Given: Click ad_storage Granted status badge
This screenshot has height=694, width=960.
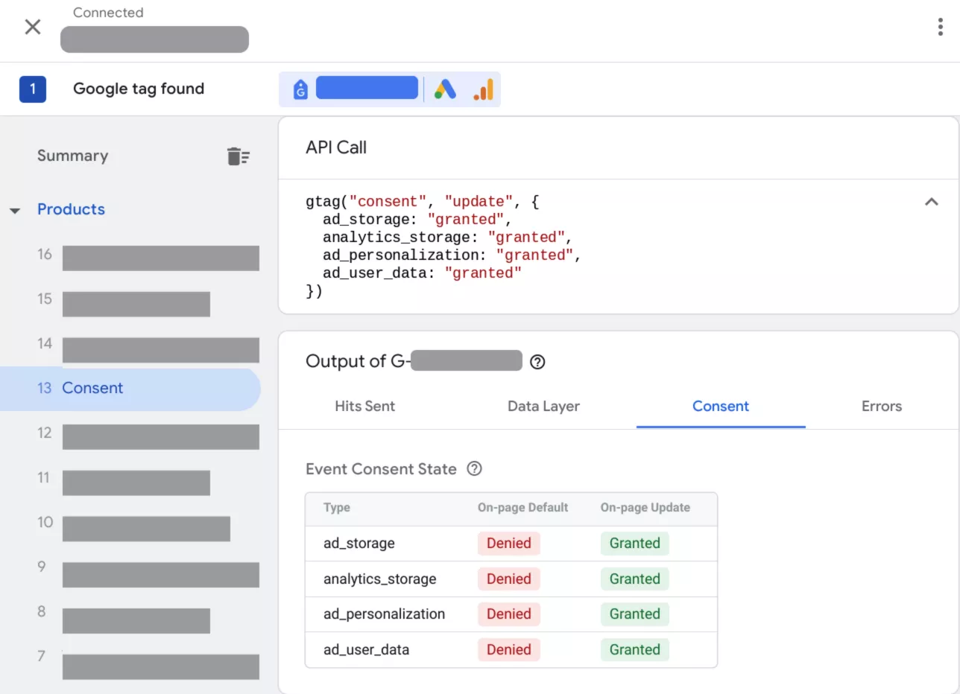Looking at the screenshot, I should 634,544.
